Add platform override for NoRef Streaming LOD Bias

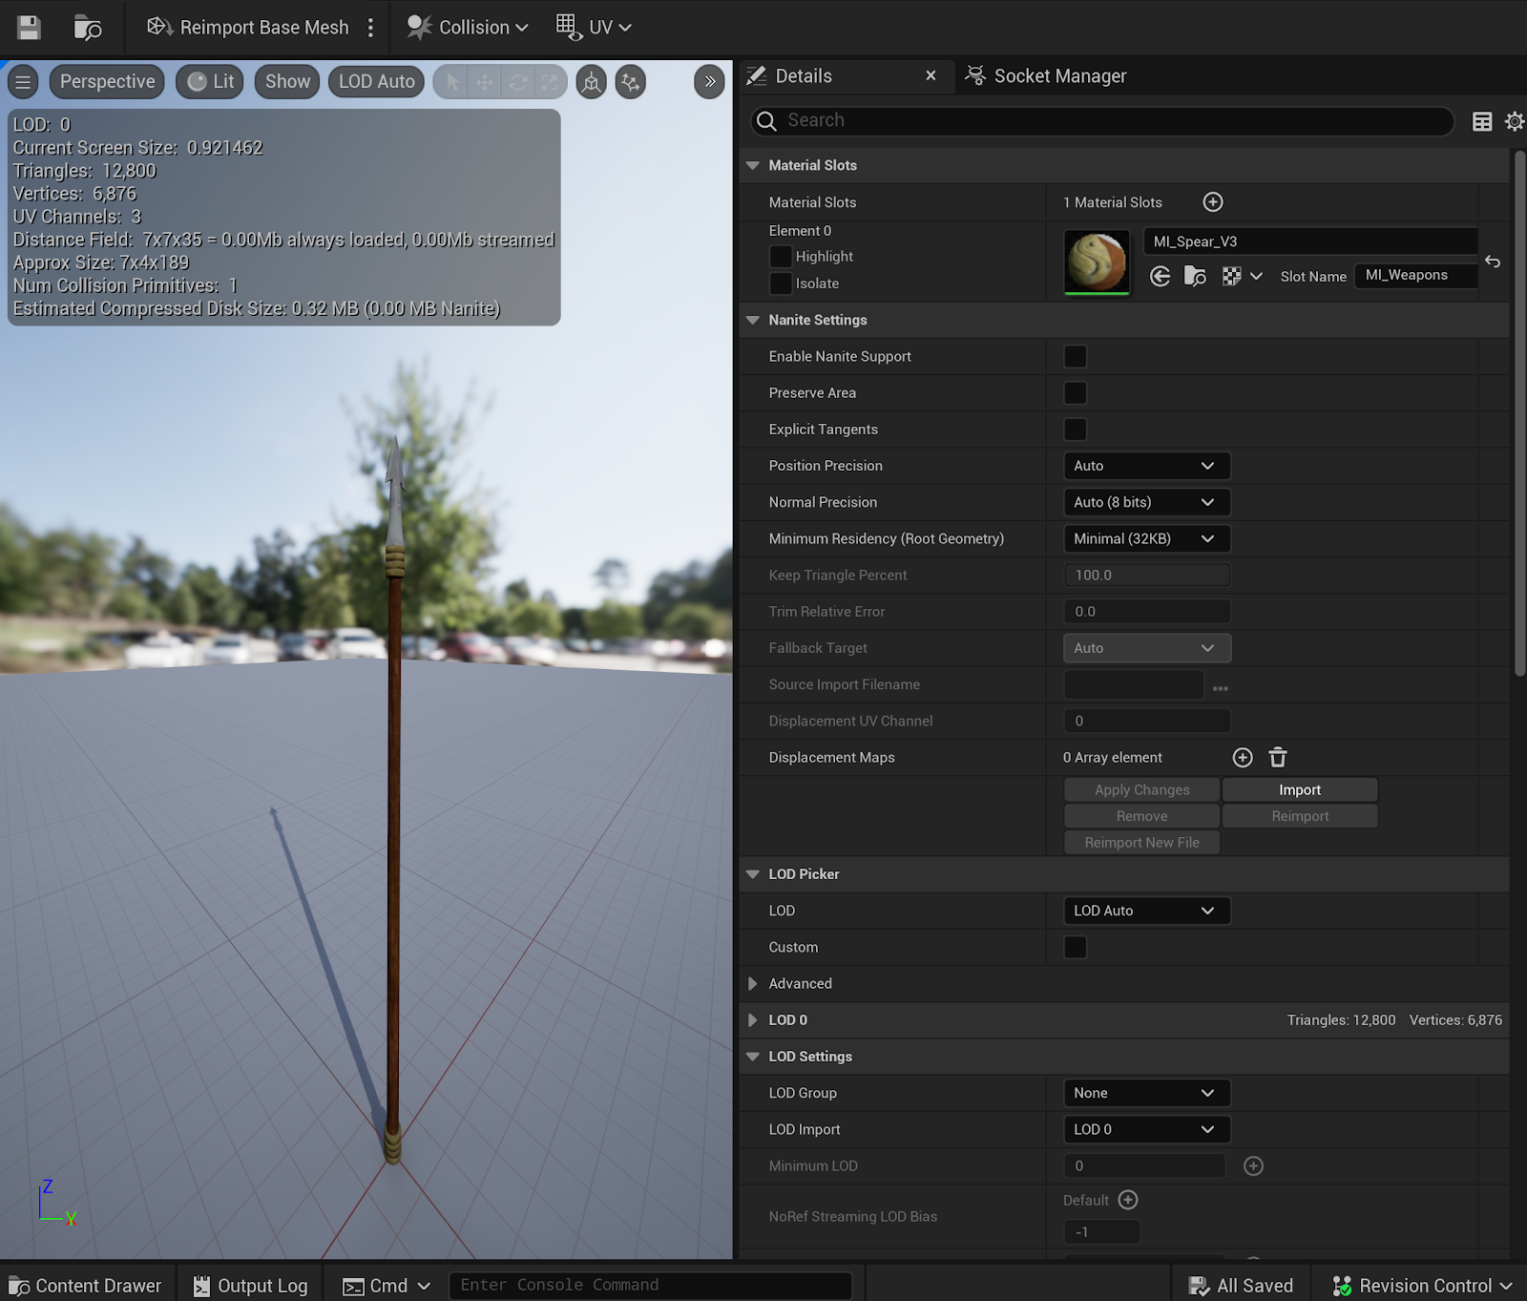[x=1128, y=1200]
